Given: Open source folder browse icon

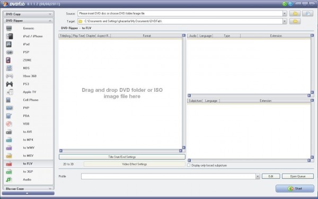Looking at the screenshot, I should 295,13.
